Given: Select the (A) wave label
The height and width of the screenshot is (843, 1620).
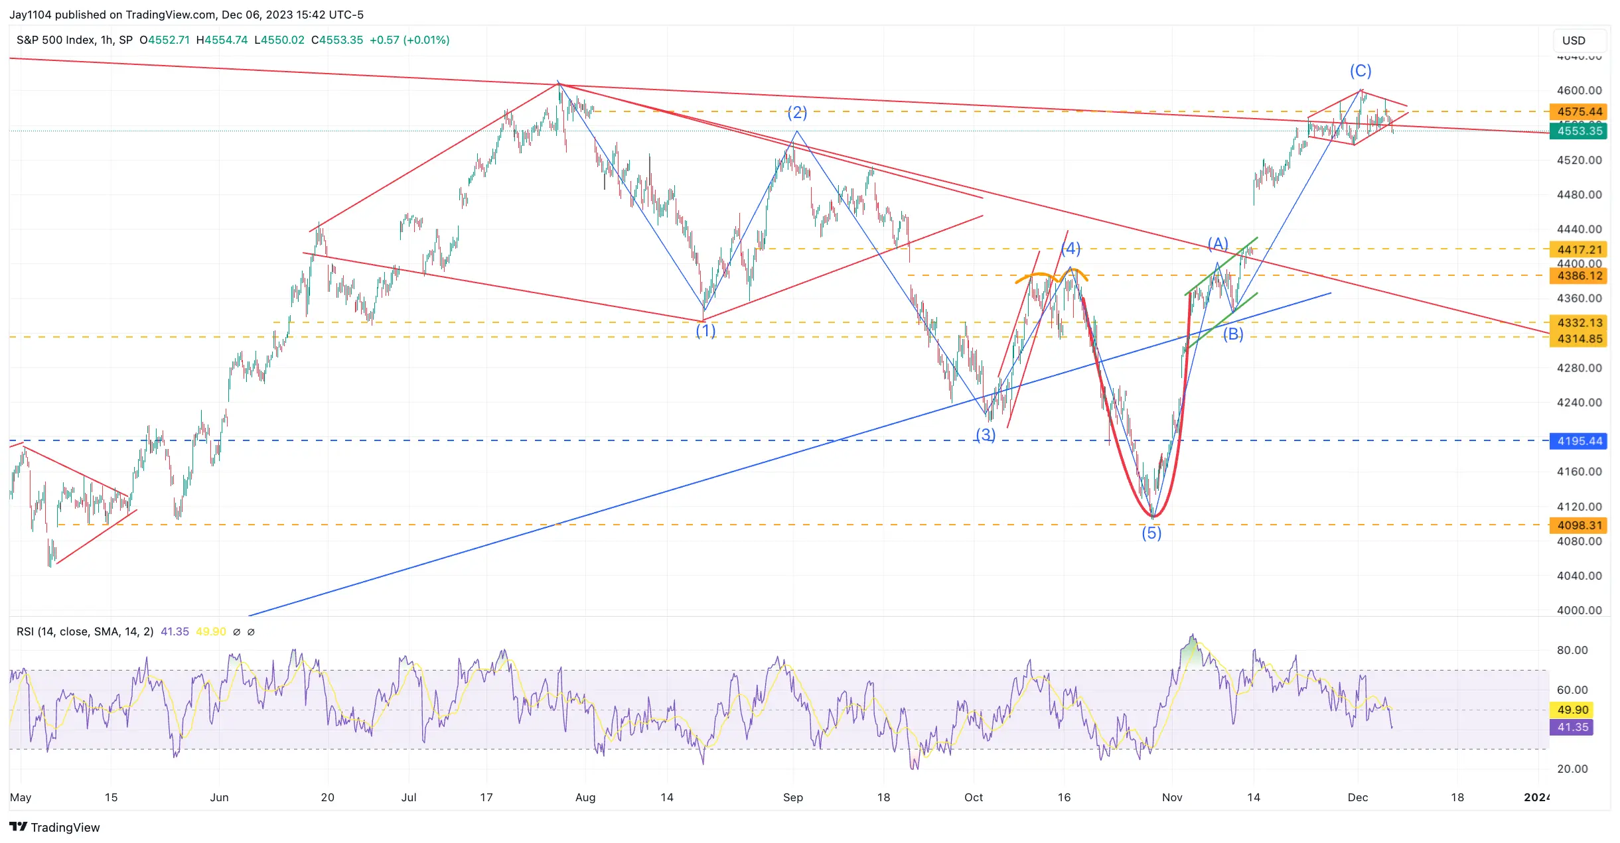Looking at the screenshot, I should point(1218,244).
